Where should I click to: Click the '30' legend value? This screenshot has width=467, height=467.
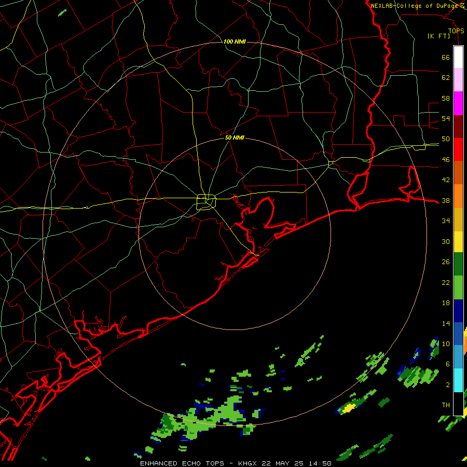pyautogui.click(x=446, y=241)
